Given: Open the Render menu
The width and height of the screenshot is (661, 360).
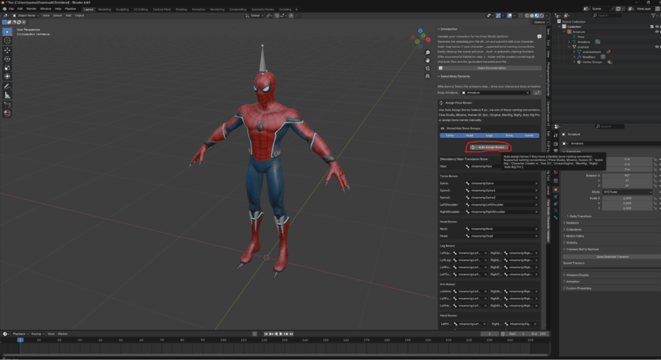Looking at the screenshot, I should coord(31,8).
